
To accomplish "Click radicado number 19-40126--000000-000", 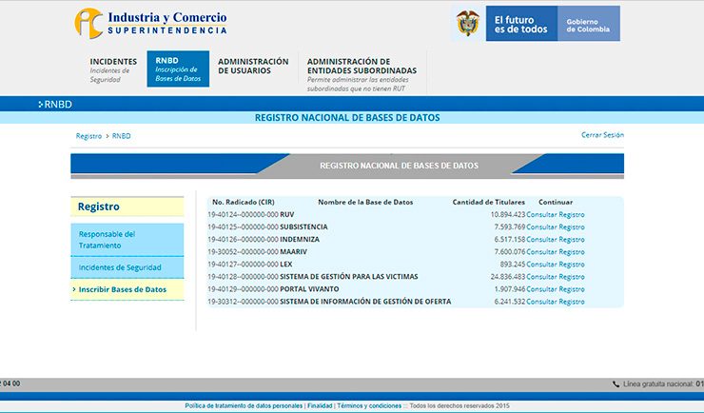I will point(243,239).
